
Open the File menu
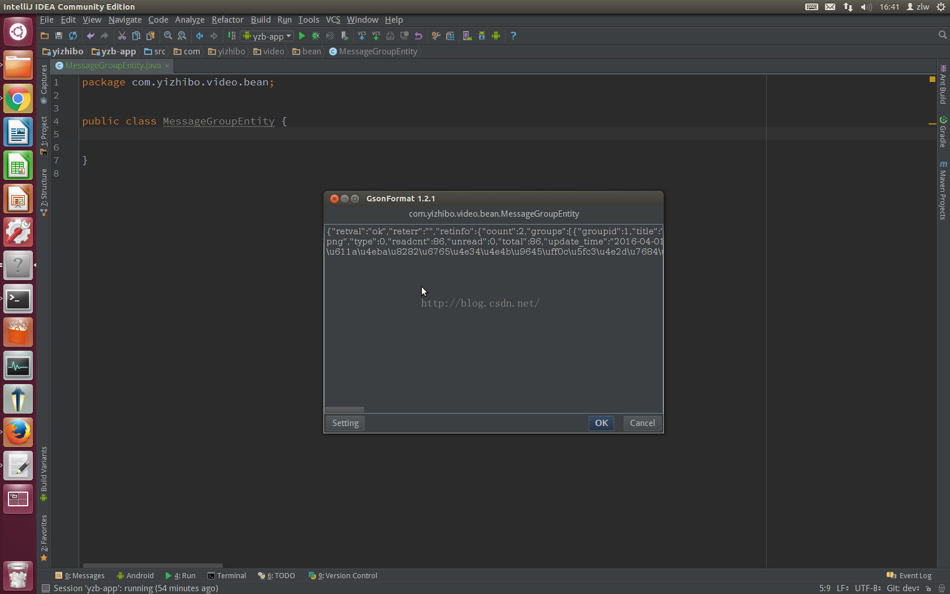click(46, 20)
